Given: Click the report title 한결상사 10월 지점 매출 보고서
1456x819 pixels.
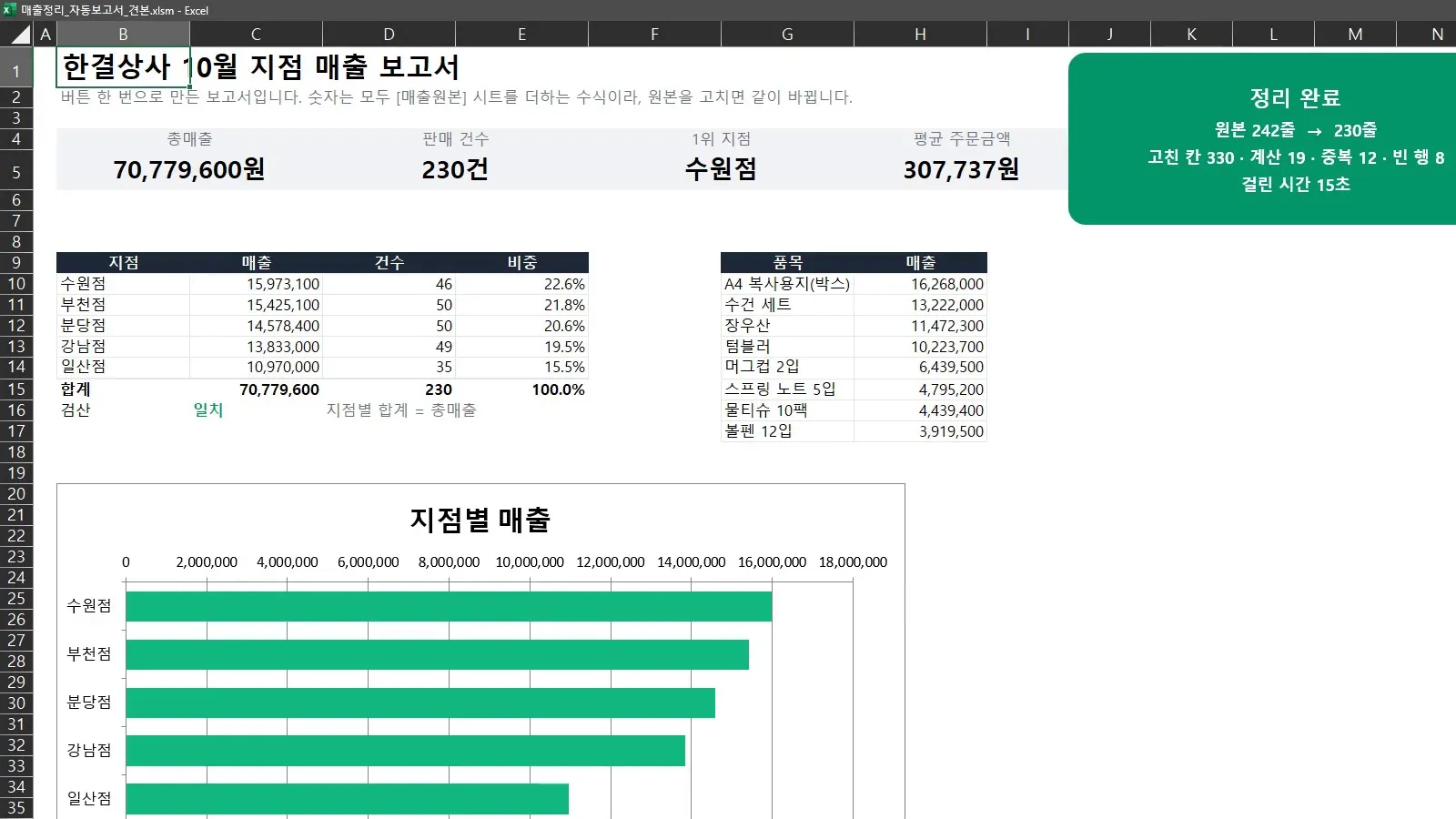Looking at the screenshot, I should (260, 67).
